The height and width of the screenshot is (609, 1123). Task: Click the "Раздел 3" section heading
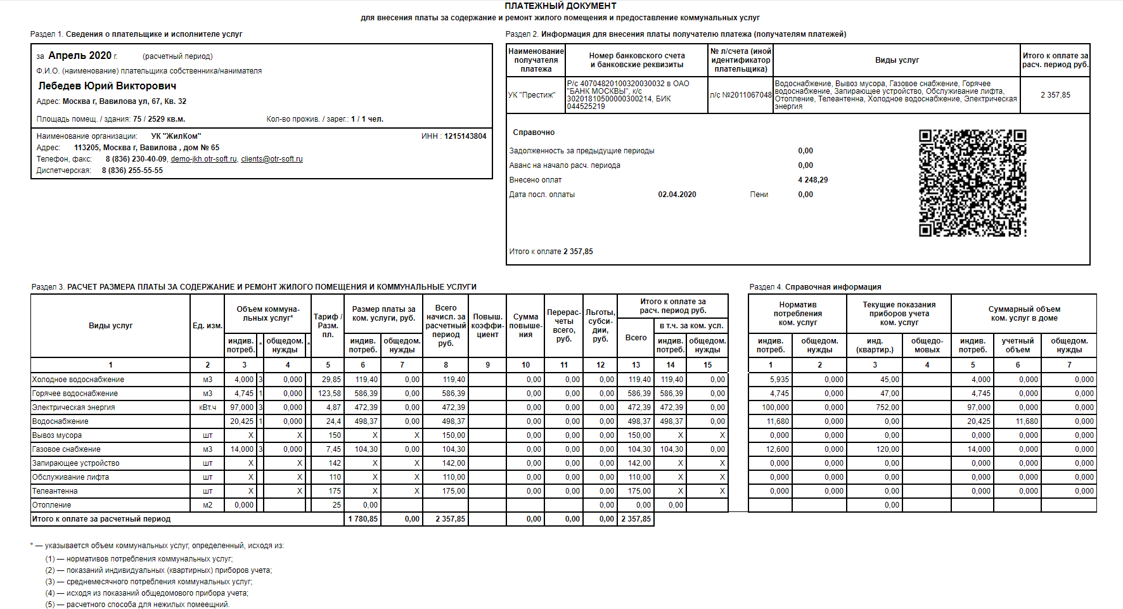[254, 287]
